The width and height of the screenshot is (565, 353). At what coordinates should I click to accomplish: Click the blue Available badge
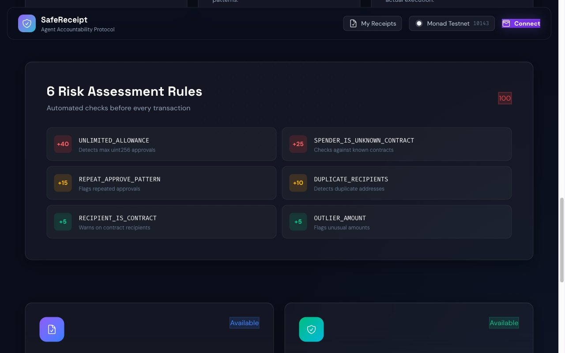245,323
